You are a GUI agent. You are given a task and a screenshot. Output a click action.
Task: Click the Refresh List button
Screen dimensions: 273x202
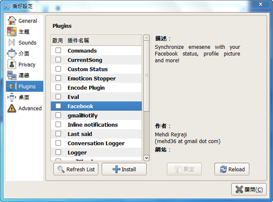[76, 170]
